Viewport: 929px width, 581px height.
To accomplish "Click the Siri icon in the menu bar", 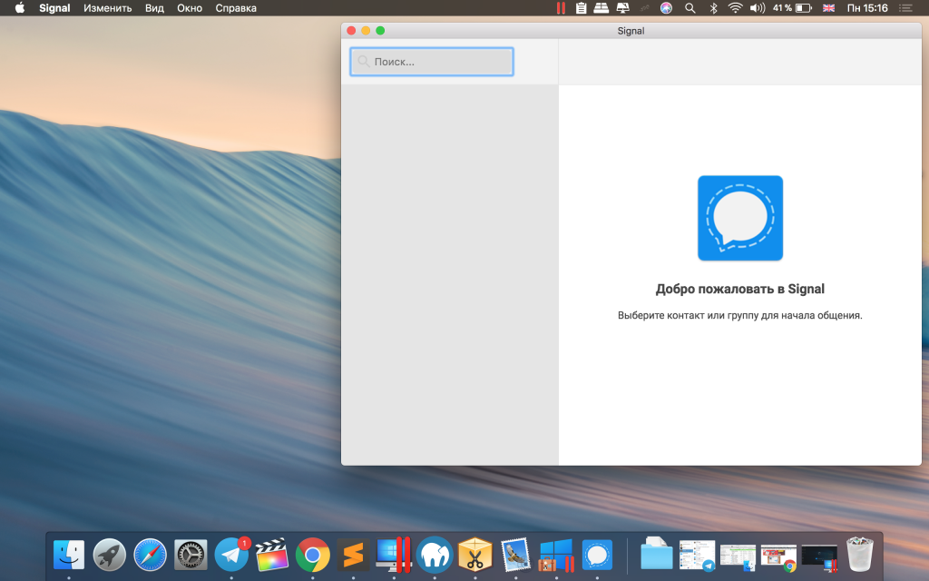I will pyautogui.click(x=667, y=8).
